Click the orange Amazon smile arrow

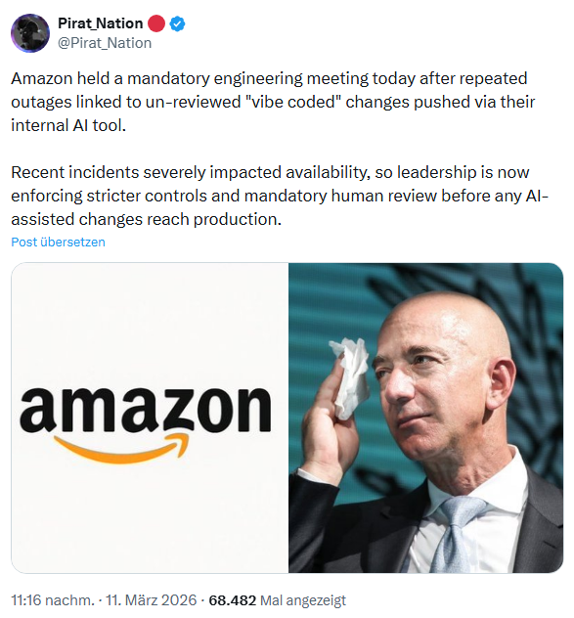(x=121, y=448)
